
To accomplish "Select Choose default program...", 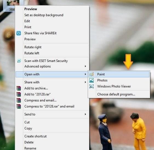I will tap(119, 94).
